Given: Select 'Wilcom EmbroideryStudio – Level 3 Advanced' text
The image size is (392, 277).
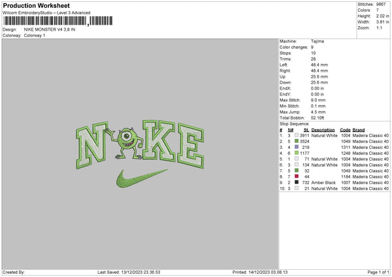Looking at the screenshot, I should (46, 13).
